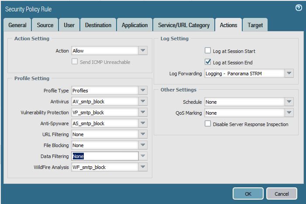Expand the Schedule dropdown

tap(289, 102)
